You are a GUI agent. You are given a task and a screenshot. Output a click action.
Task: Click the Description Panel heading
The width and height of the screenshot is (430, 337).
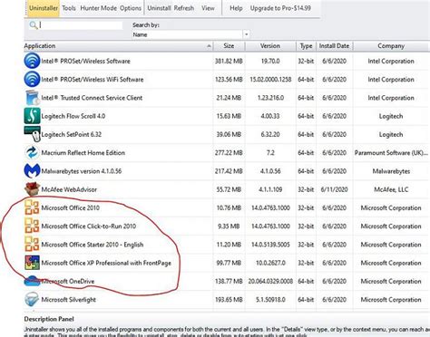click(x=49, y=319)
